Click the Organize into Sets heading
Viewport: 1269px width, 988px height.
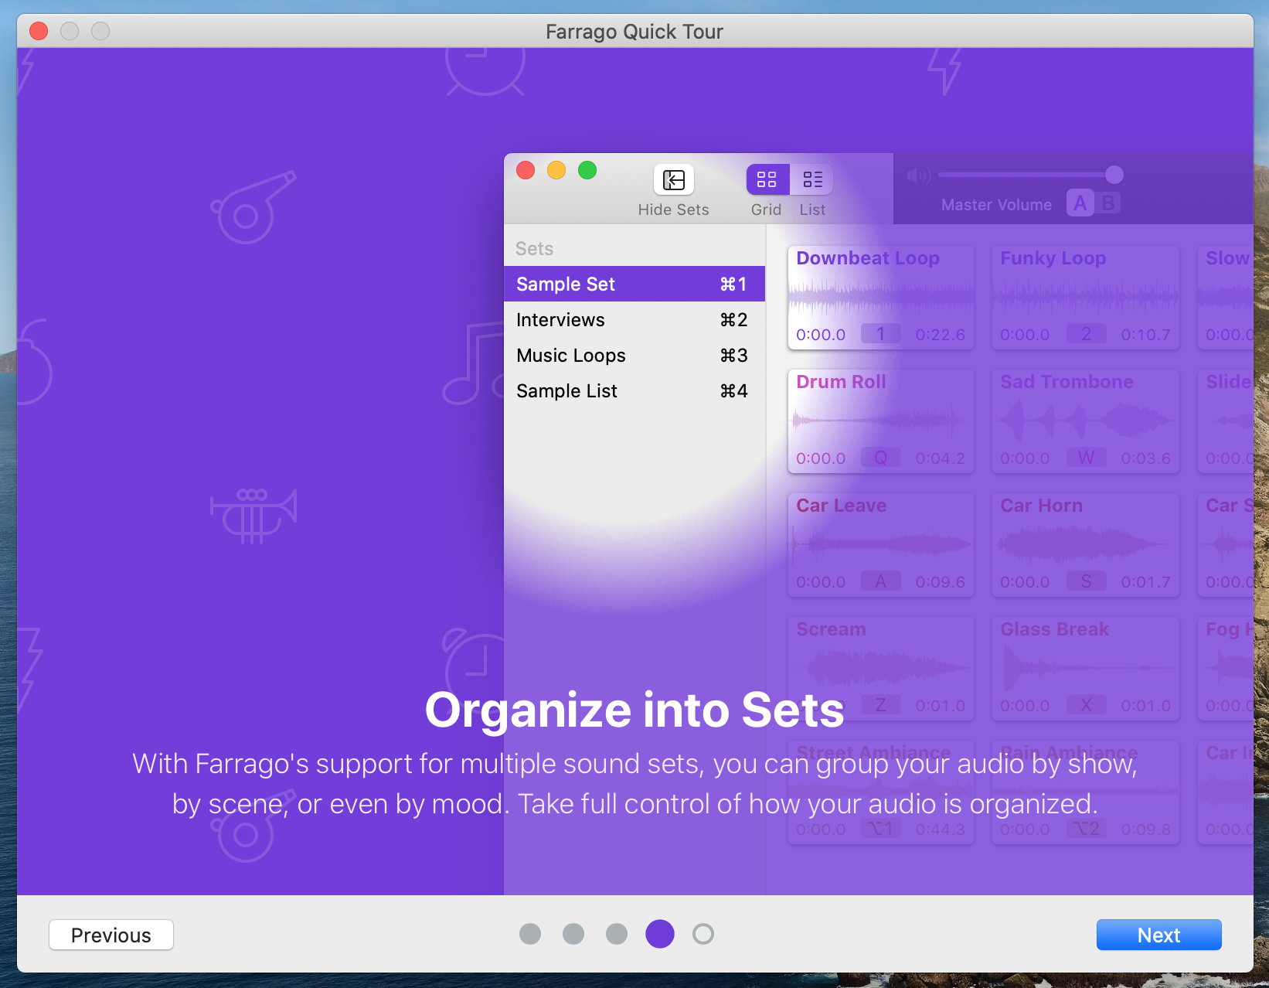tap(634, 710)
